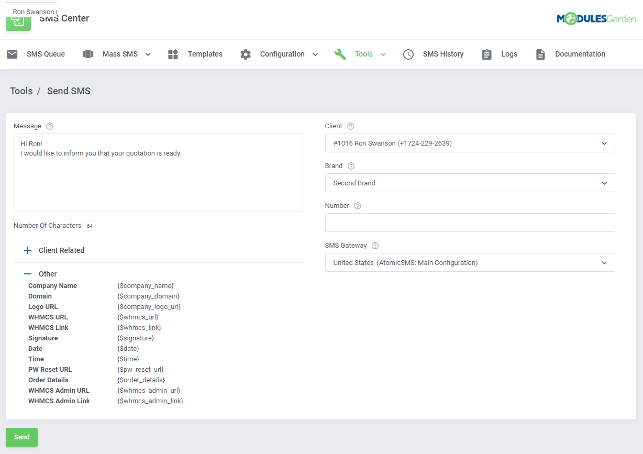643x454 pixels.
Task: Click the SMS History clock icon
Action: click(x=408, y=53)
